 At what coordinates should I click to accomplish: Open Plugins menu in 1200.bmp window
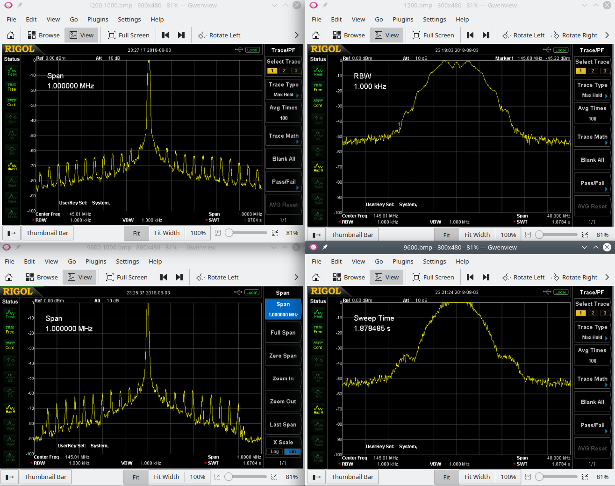[403, 19]
